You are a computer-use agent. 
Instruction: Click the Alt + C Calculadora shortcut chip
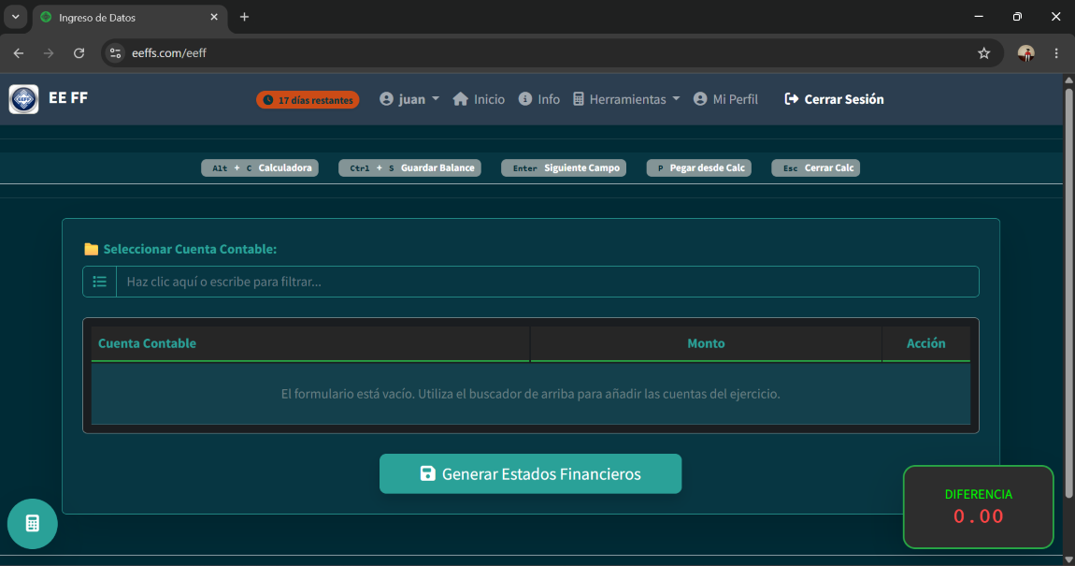coord(260,168)
